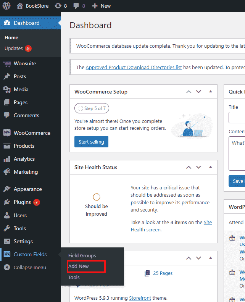Toggle the WooCommerce Setup panel triangle

tap(211, 92)
